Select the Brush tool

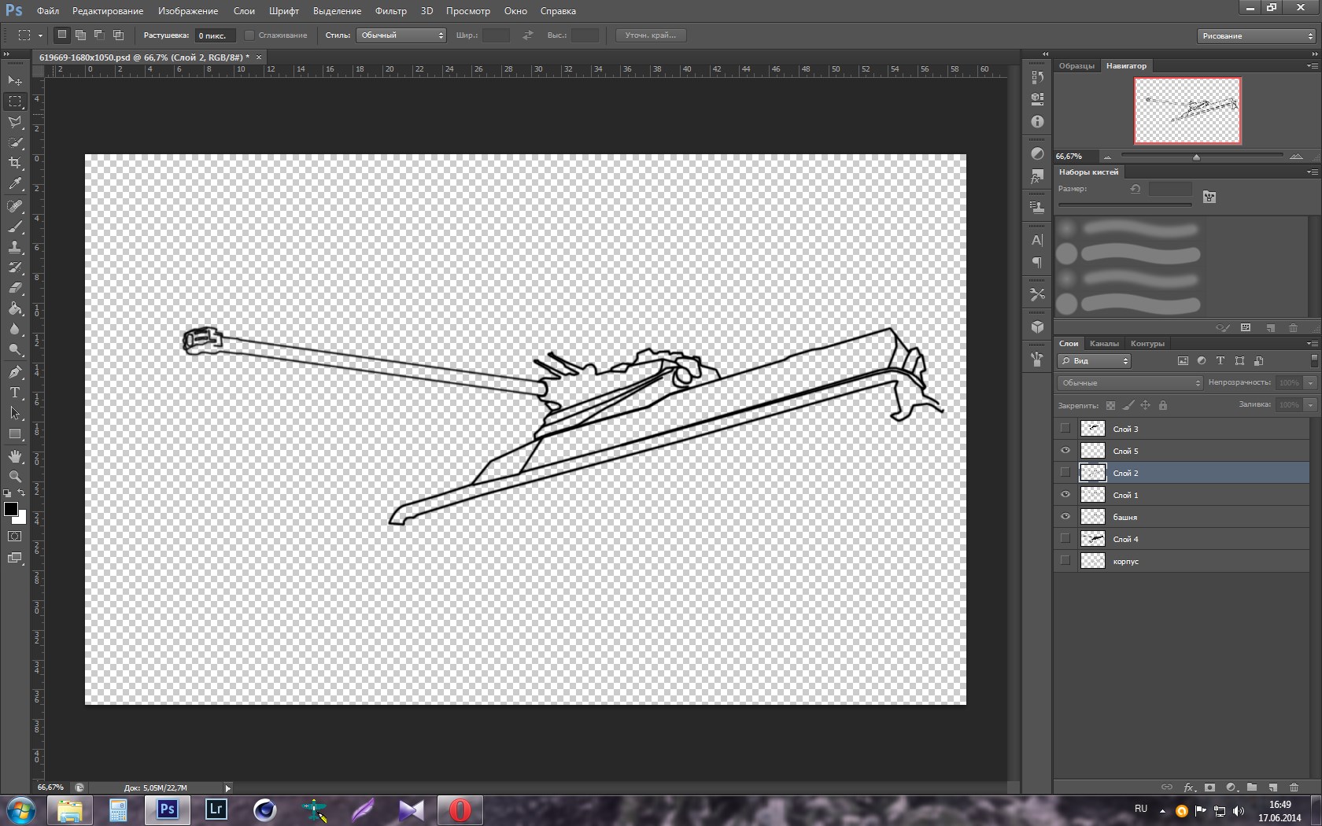coord(15,227)
